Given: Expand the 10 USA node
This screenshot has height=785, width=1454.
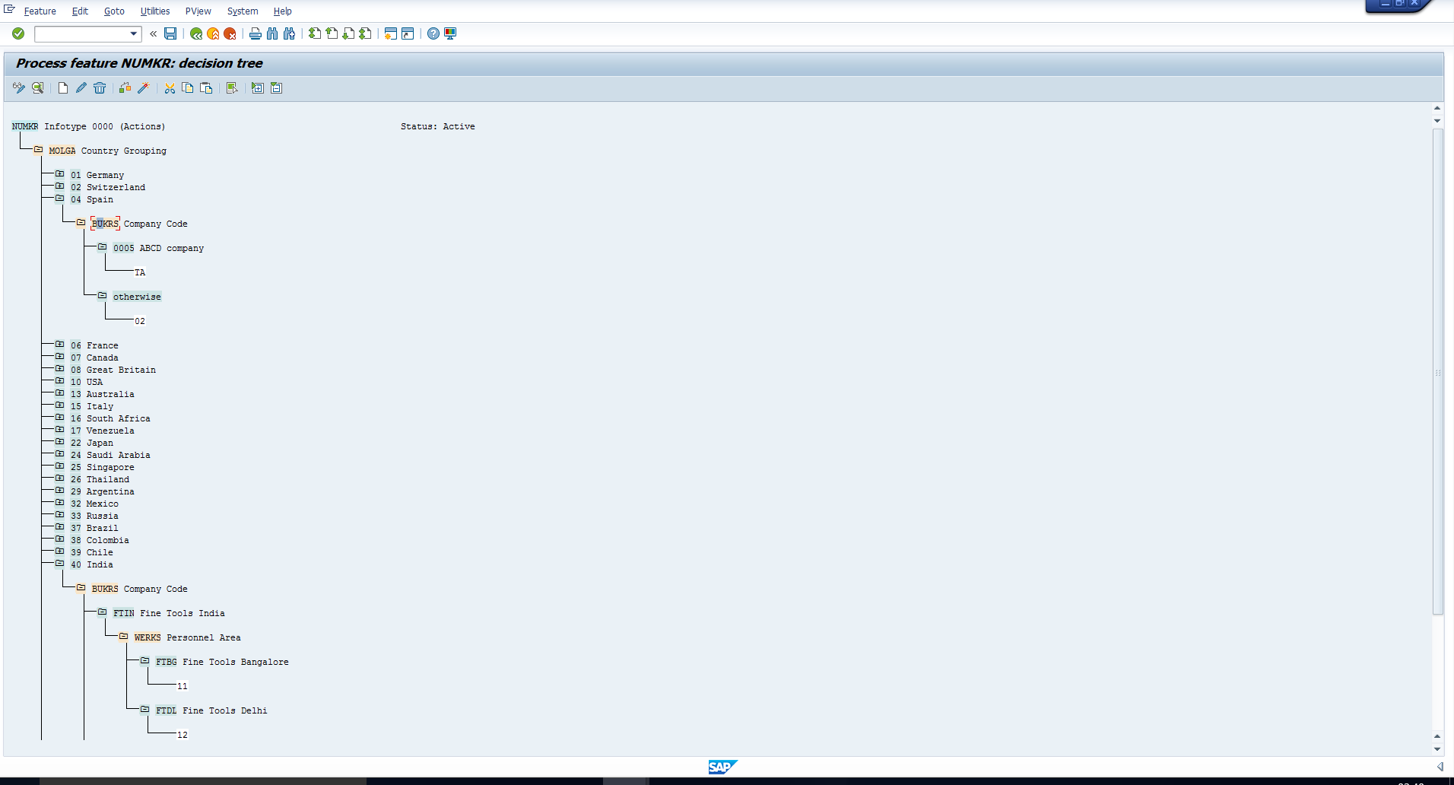Looking at the screenshot, I should 59,381.
